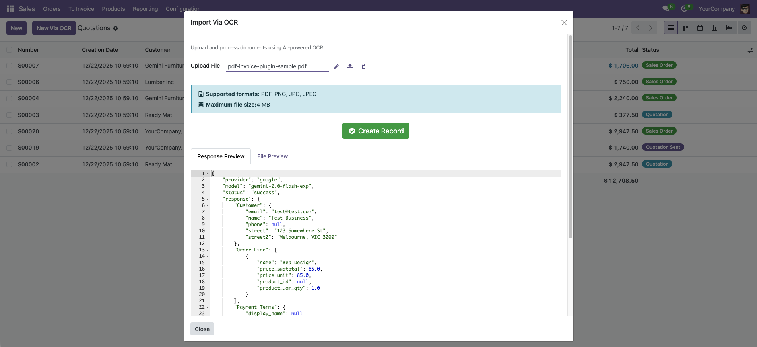Image resolution: width=757 pixels, height=347 pixels.
Task: Switch to pivot view
Action: click(714, 28)
